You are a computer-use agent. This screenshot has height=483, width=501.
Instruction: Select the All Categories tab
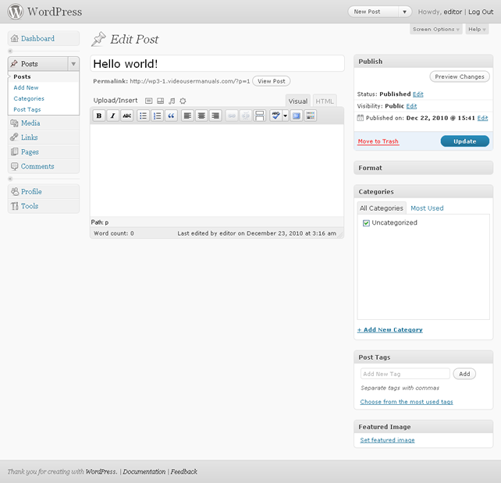coord(382,208)
